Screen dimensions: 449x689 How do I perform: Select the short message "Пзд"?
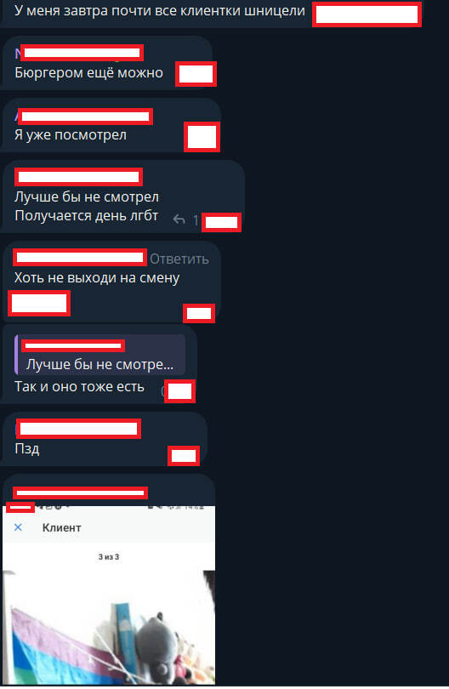27,448
